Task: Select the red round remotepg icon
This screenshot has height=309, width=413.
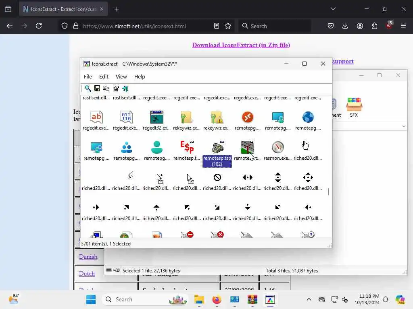Action: coord(247,117)
